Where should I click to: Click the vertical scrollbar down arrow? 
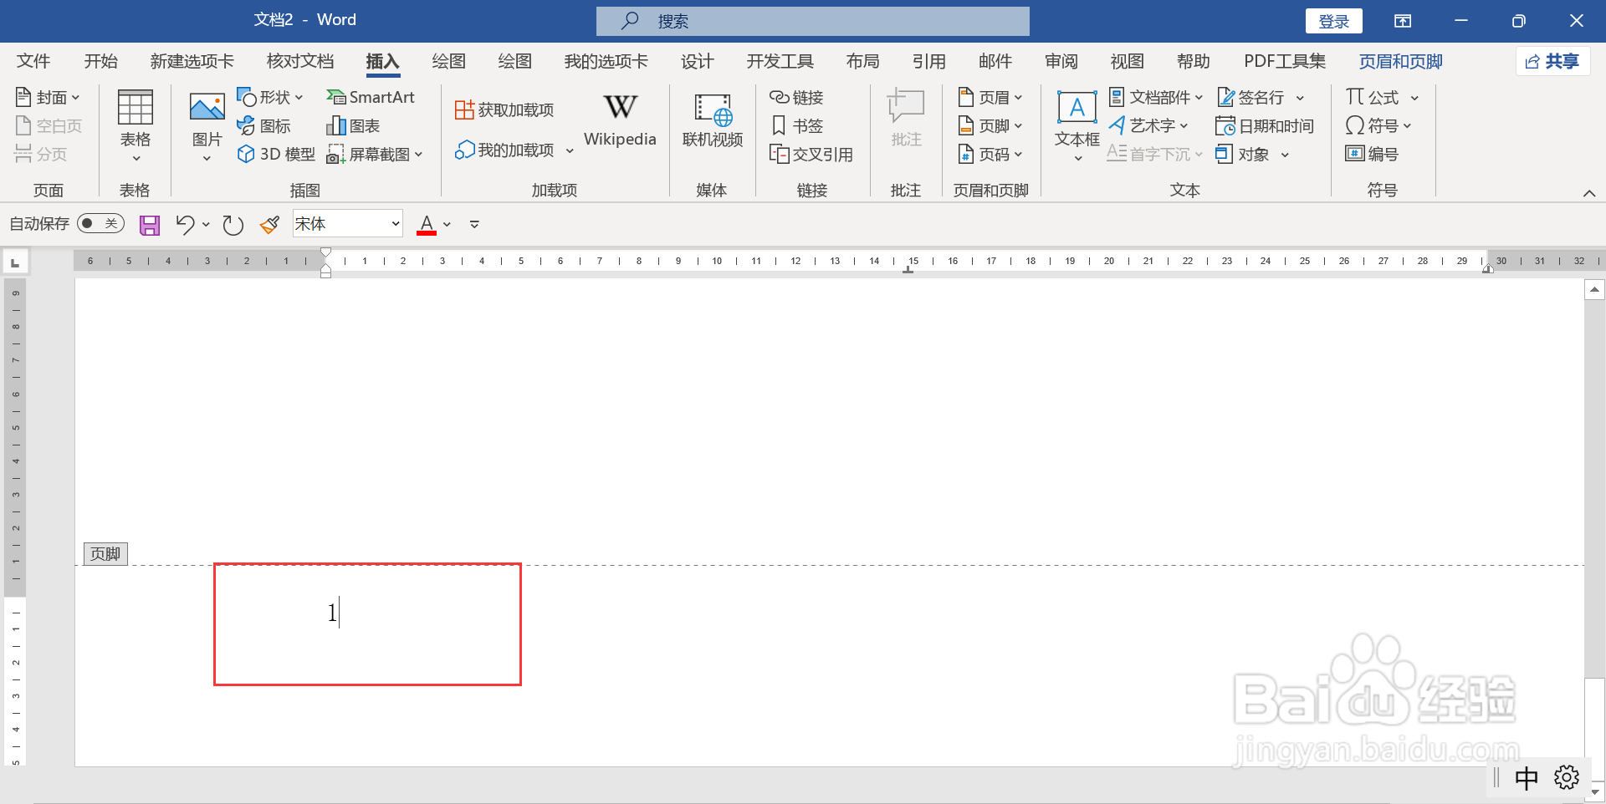[x=1595, y=791]
